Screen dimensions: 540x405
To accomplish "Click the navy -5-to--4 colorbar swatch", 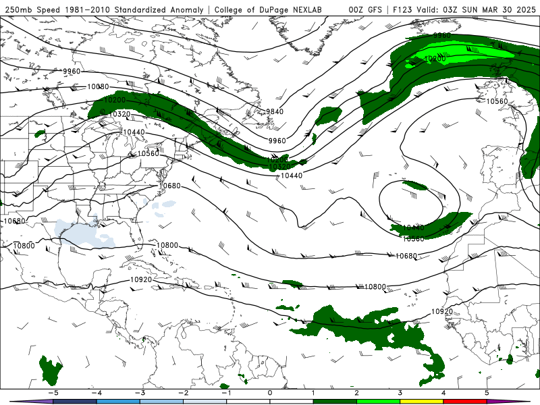I will click(x=75, y=402).
